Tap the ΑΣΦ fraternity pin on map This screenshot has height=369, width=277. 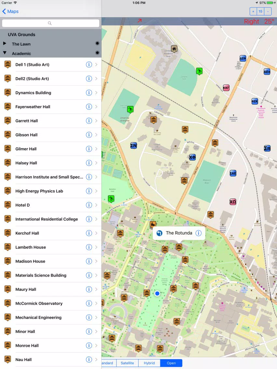point(243,58)
